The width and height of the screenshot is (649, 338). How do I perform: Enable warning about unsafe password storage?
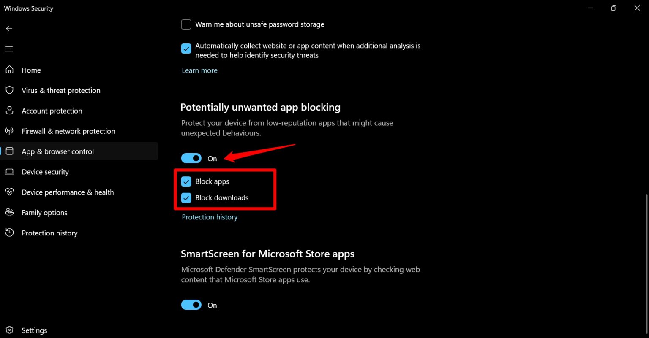click(186, 24)
